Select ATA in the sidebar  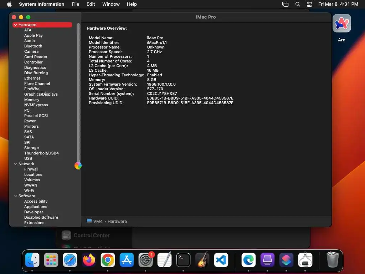tap(28, 30)
